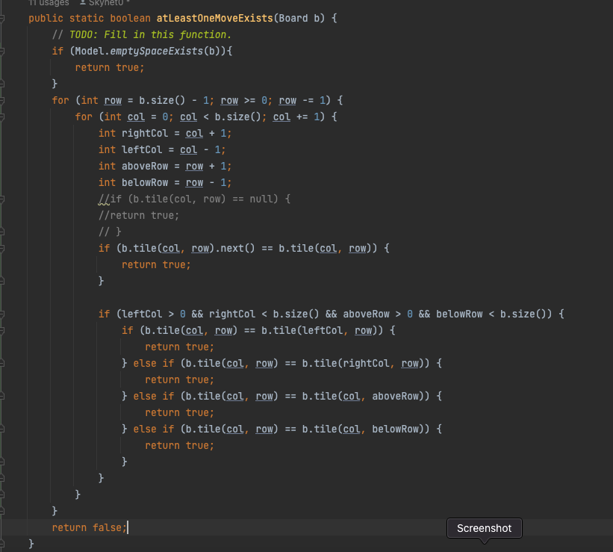Click the Screenshot tooltip label
Screen dimensions: 613x552
click(x=484, y=528)
